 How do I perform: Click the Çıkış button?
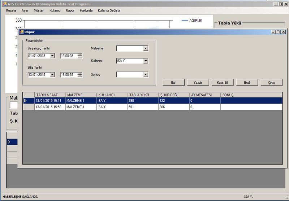271,83
